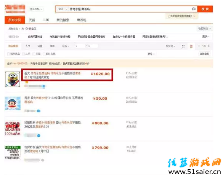This screenshot has width=223, height=175.
Task: Sort results by 人气
Action: point(28,46)
